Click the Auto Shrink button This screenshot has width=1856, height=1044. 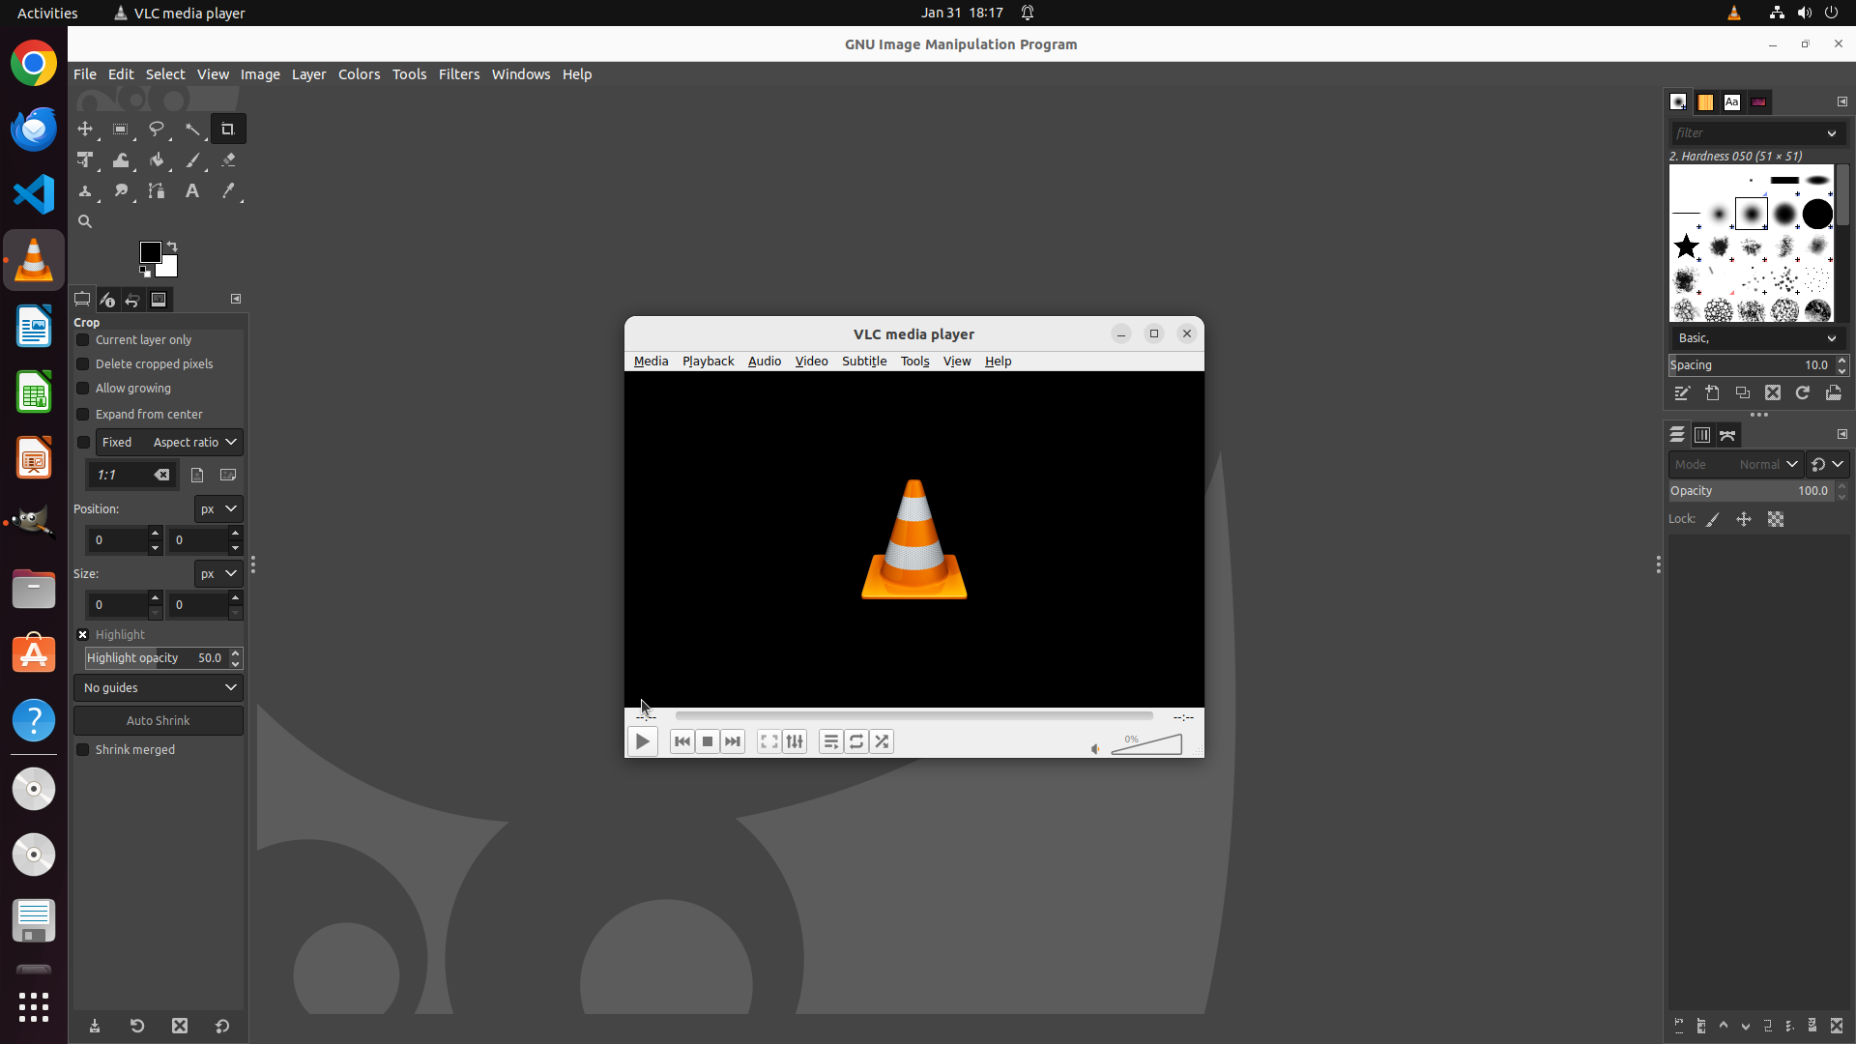159,721
